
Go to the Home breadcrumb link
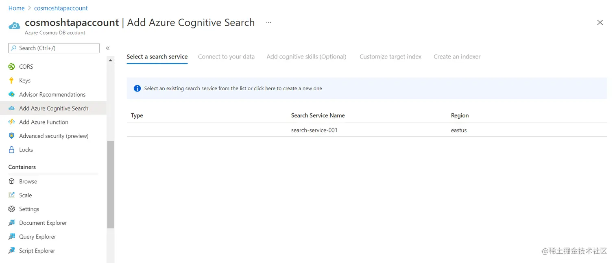[16, 8]
